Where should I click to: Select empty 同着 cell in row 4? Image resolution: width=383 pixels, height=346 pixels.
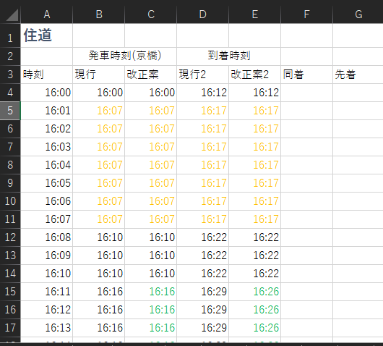click(307, 93)
